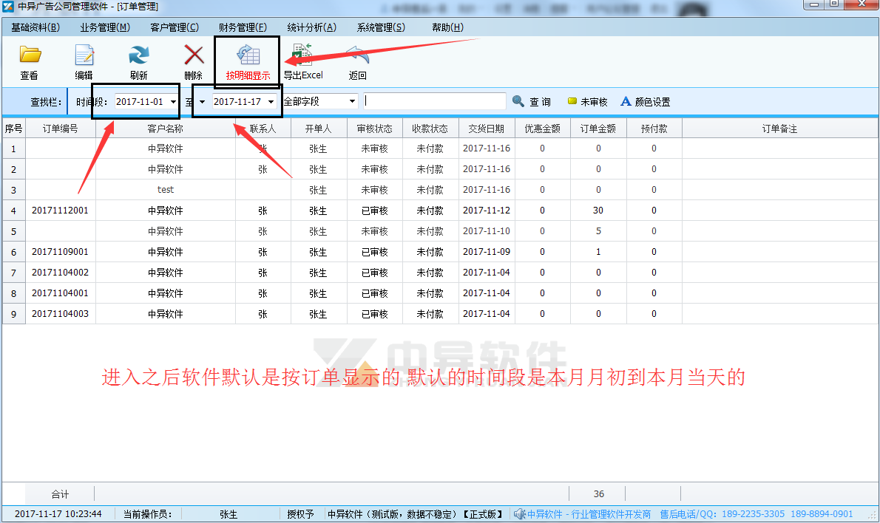Image resolution: width=880 pixels, height=523 pixels.
Task: Sort by the 序号 column header
Action: (13, 129)
